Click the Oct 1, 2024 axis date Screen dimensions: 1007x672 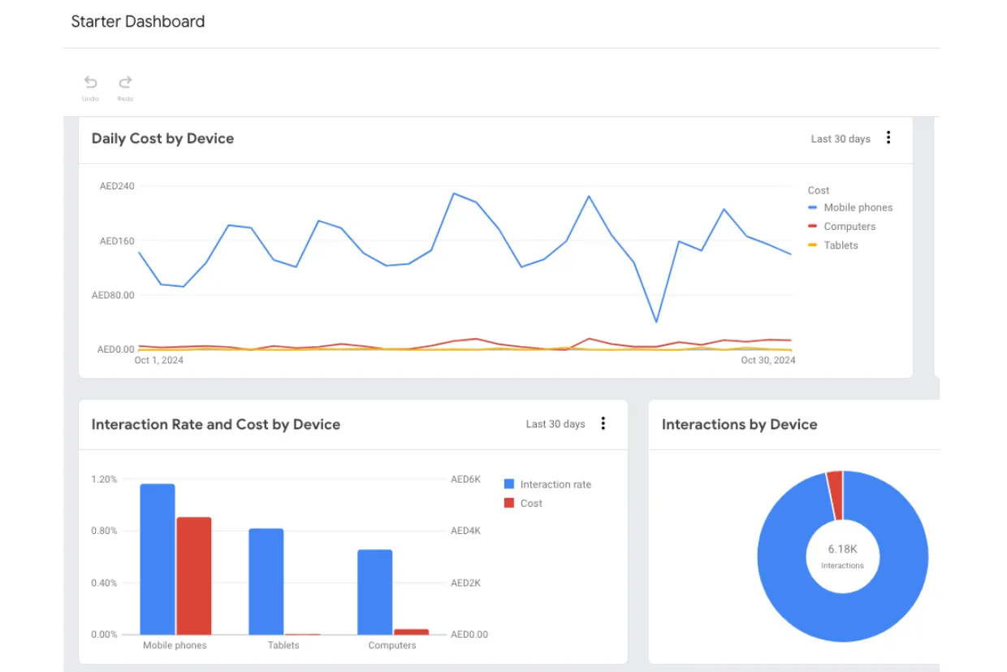158,361
